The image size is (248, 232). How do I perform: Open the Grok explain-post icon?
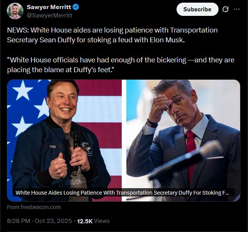[225, 9]
